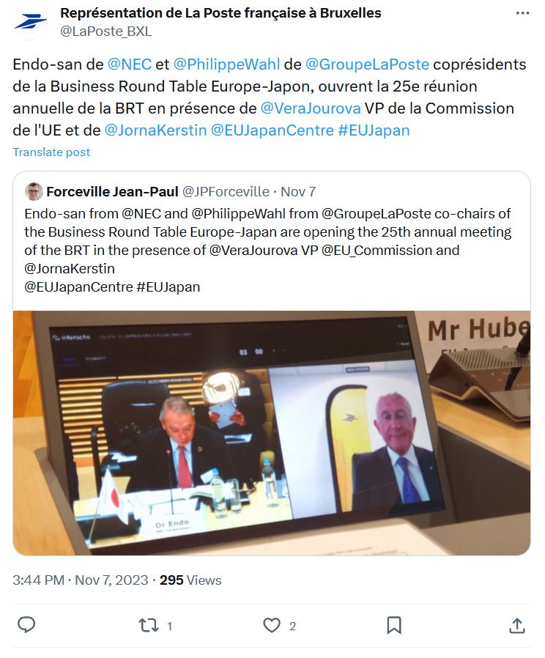Open the quoted tweet's meeting photo
The height and width of the screenshot is (658, 545).
click(x=272, y=433)
